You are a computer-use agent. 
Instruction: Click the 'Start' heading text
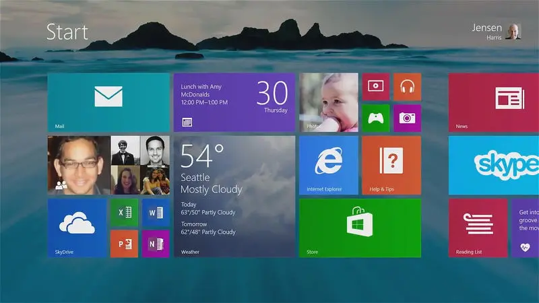pyautogui.click(x=67, y=32)
